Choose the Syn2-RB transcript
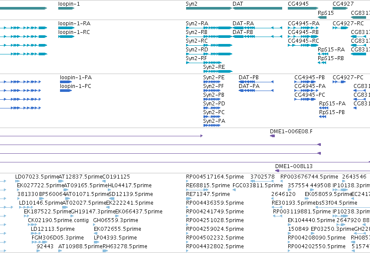Viewport: 370px width, 253px height. pos(209,37)
